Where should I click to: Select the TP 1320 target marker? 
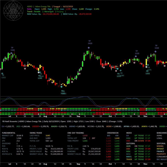tap(157, 47)
